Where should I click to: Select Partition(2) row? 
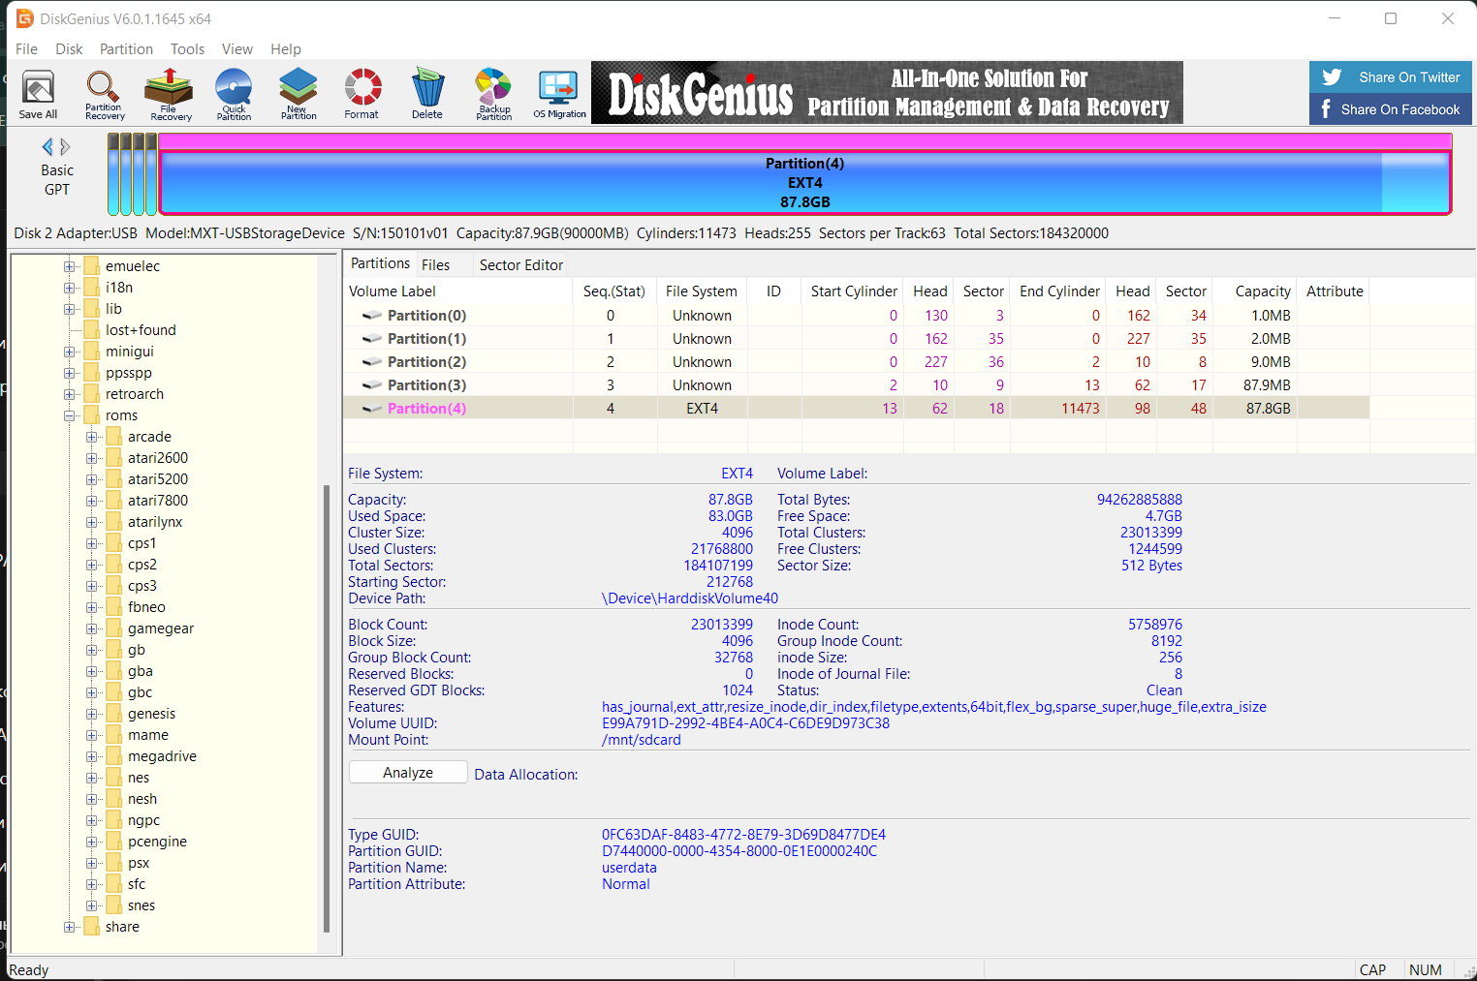tap(856, 362)
